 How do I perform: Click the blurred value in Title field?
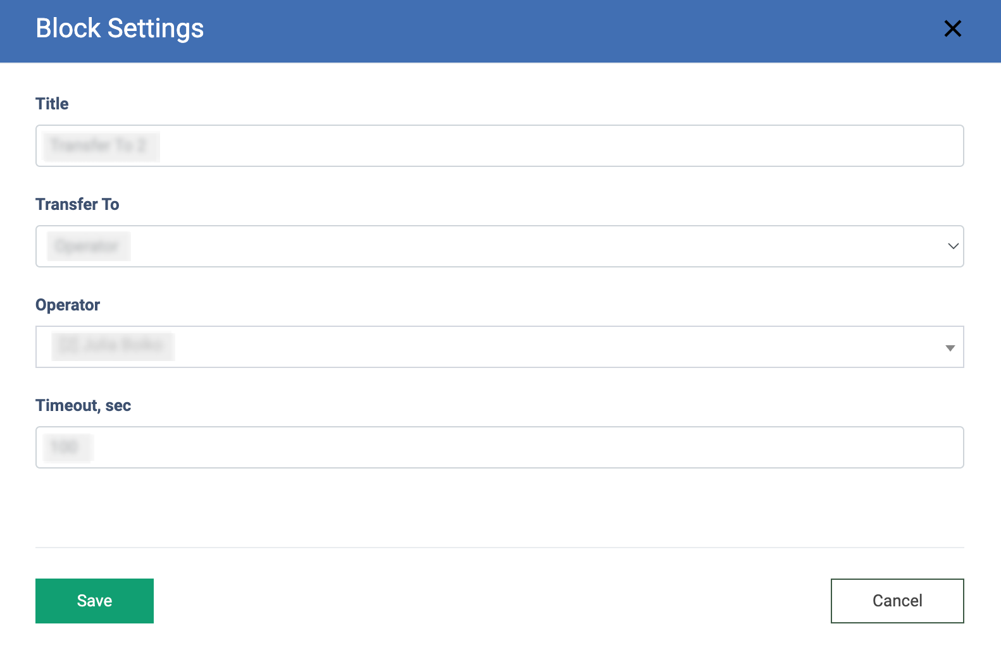coord(100,146)
